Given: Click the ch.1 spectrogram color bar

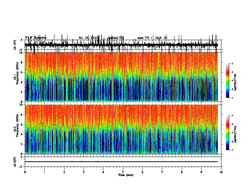Looking at the screenshot, I should (227, 81).
